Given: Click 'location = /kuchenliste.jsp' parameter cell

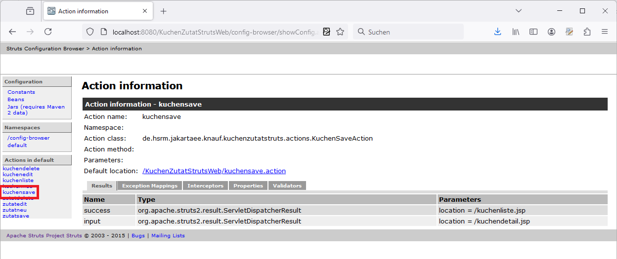Looking at the screenshot, I should coord(523,210).
